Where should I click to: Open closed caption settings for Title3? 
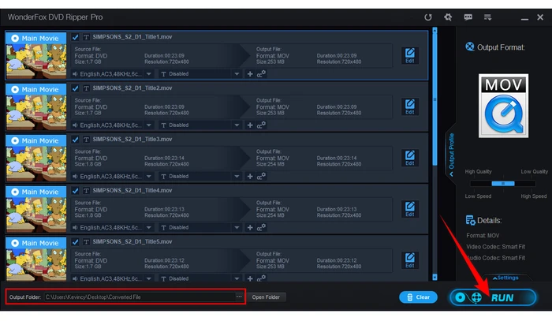click(x=261, y=176)
